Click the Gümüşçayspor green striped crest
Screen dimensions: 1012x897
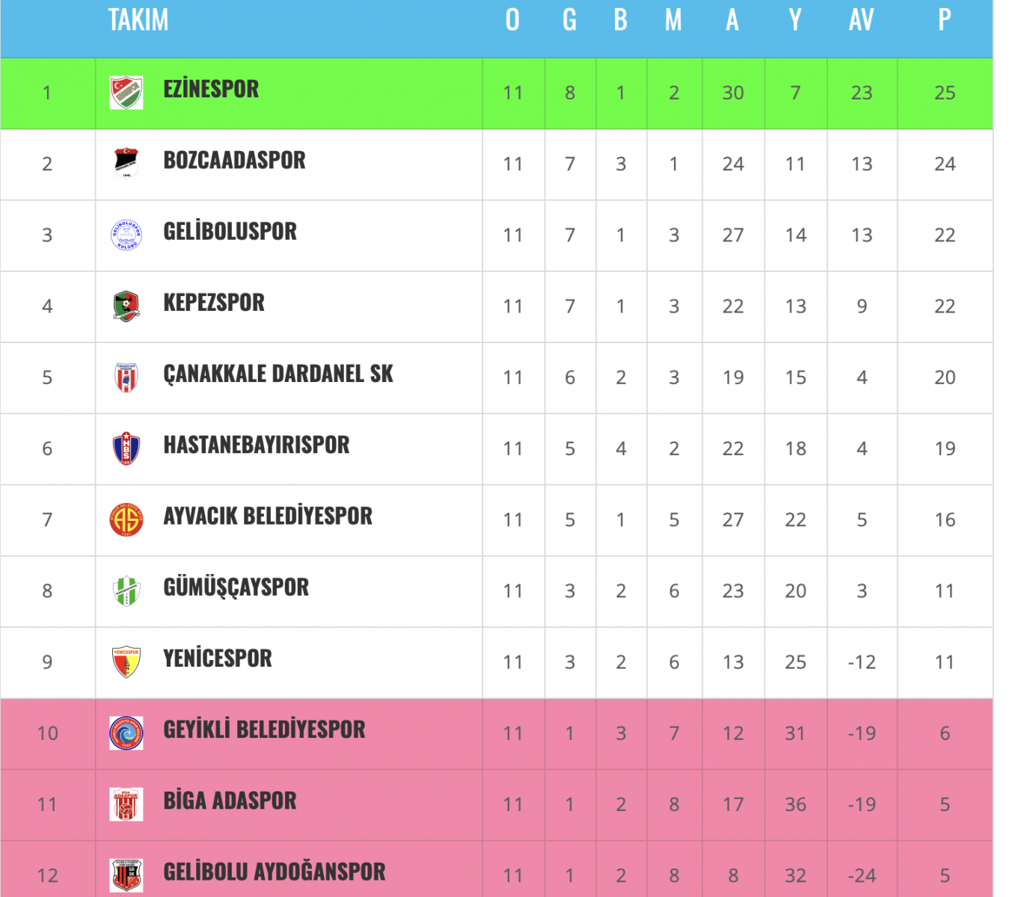(126, 591)
